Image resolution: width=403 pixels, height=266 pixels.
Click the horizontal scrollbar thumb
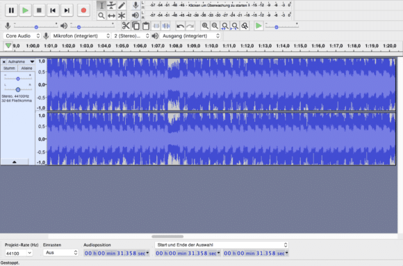pos(167,236)
